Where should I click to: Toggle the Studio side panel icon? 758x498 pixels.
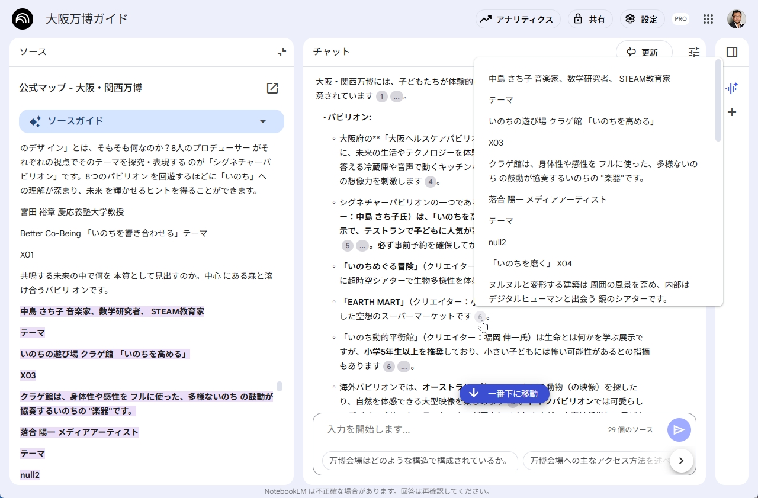(x=732, y=52)
